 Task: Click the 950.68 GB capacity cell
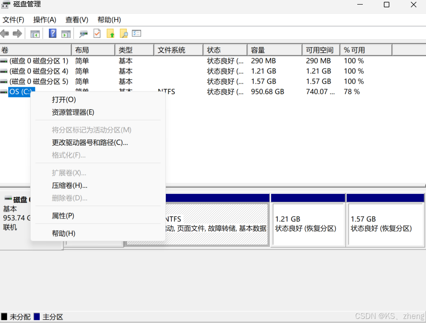coord(268,92)
